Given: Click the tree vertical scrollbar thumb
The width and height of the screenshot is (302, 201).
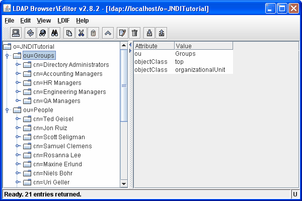Looking at the screenshot, I should (x=124, y=85).
